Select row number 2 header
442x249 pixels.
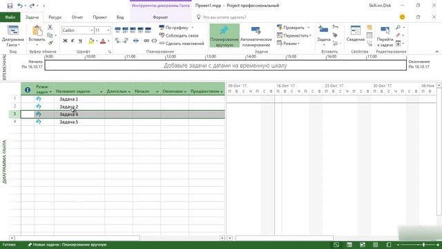click(15, 107)
